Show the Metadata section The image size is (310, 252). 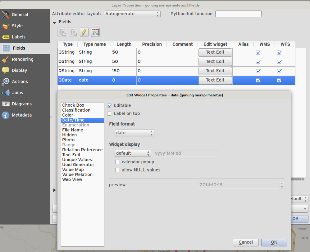click(21, 115)
